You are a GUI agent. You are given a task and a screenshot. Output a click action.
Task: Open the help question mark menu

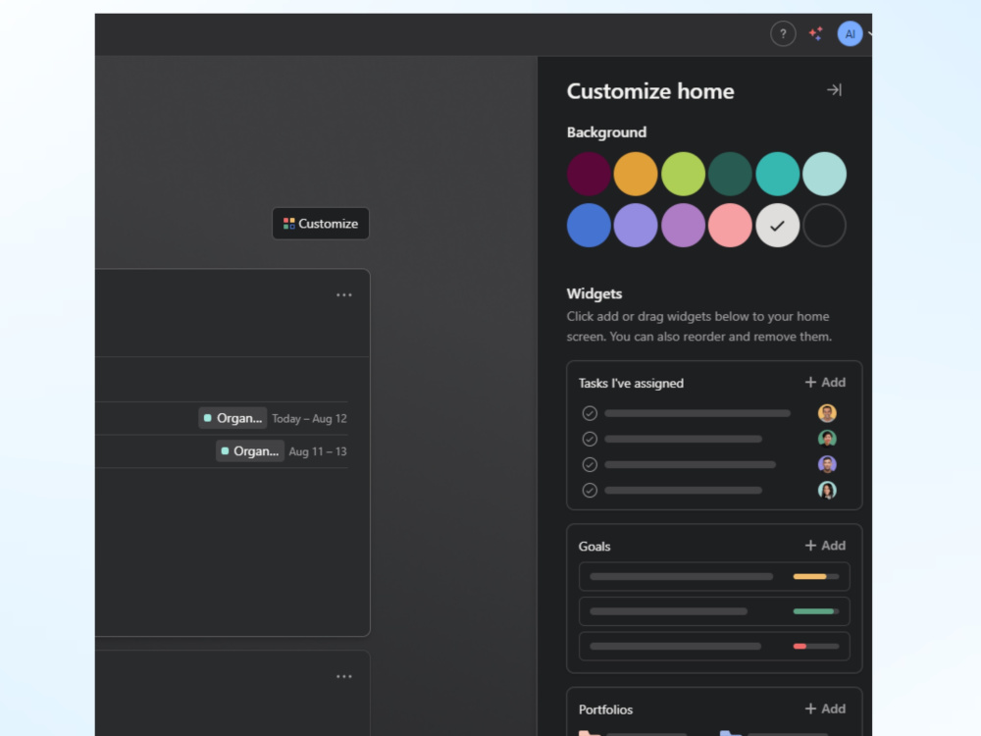coord(783,33)
